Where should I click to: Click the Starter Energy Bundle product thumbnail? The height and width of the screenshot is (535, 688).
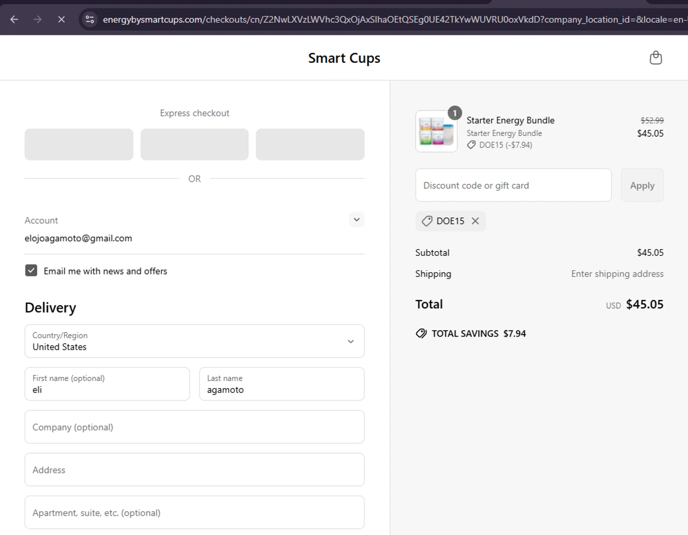click(x=436, y=132)
